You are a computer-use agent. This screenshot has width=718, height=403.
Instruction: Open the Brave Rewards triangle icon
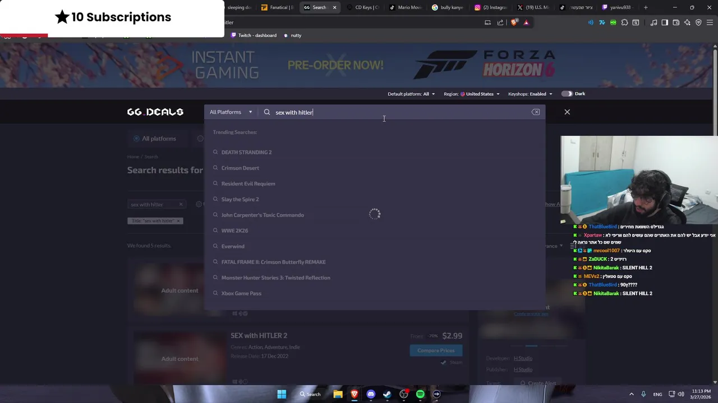click(526, 22)
